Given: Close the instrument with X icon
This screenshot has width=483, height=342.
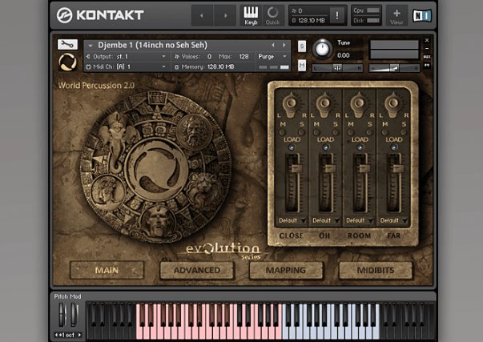Looking at the screenshot, I should pos(427,40).
